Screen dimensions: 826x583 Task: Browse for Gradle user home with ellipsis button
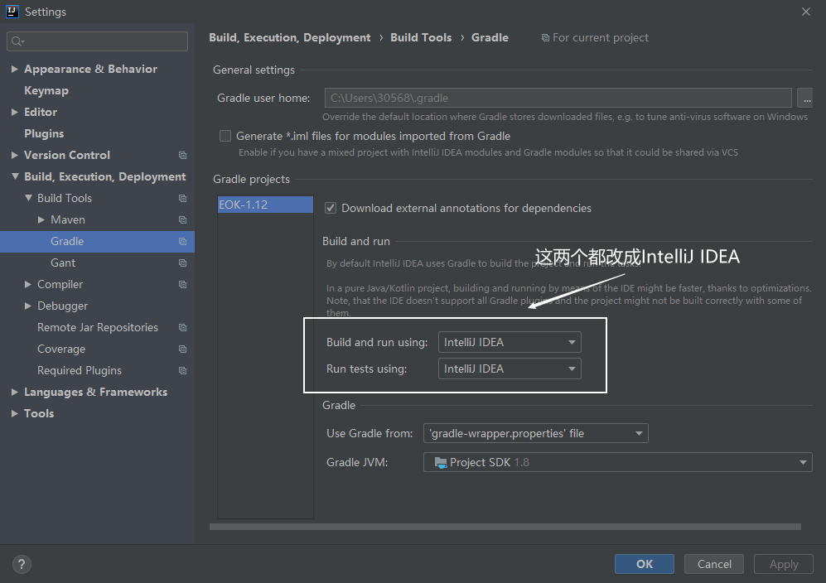(805, 98)
